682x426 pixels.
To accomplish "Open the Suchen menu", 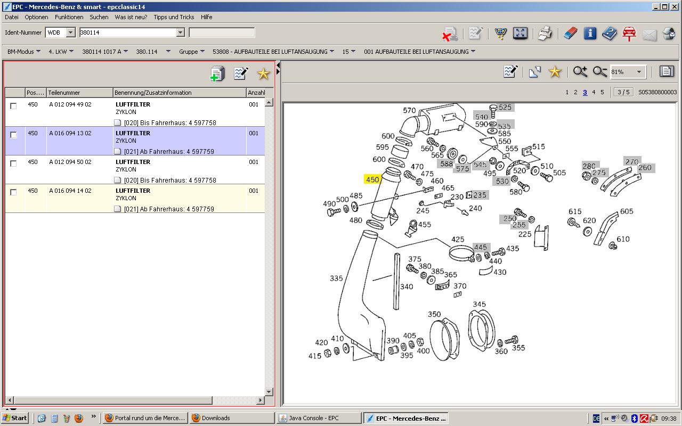I will [99, 17].
